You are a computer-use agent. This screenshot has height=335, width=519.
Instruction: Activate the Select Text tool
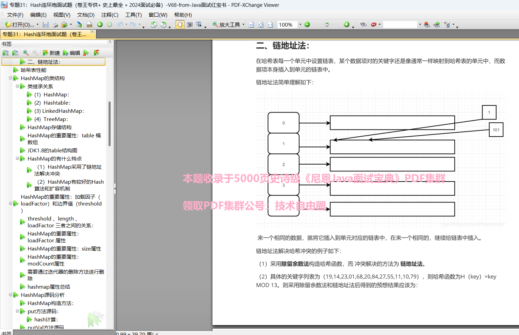pos(199,25)
